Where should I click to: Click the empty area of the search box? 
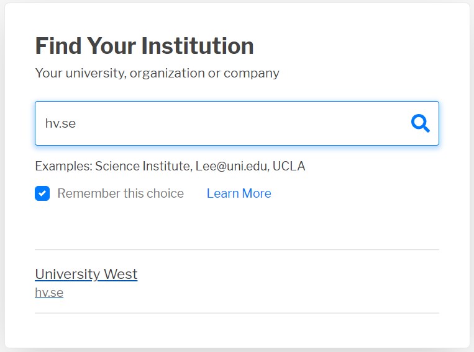point(248,123)
